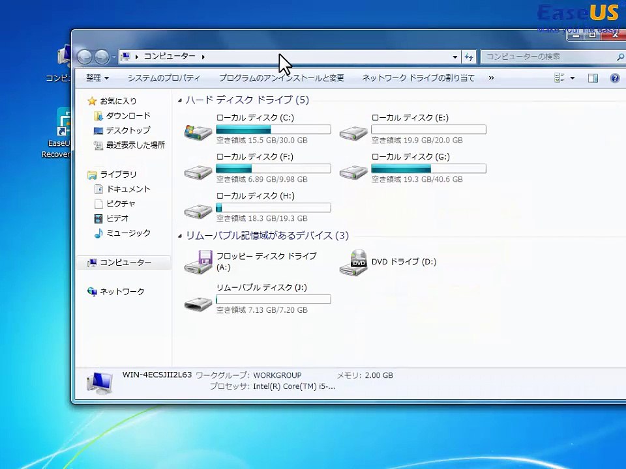Viewport: 626px width, 469px height.
Task: Click the arrow after コンピューター in address bar
Action: point(203,57)
